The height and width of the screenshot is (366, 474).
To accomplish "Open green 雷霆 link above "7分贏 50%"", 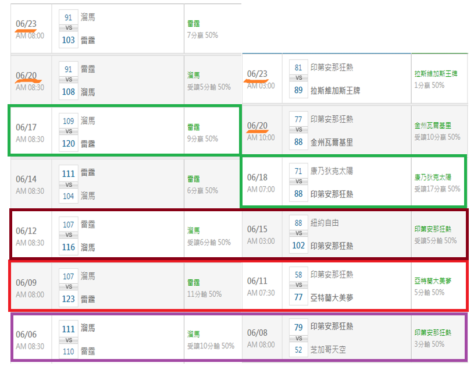I will point(194,24).
